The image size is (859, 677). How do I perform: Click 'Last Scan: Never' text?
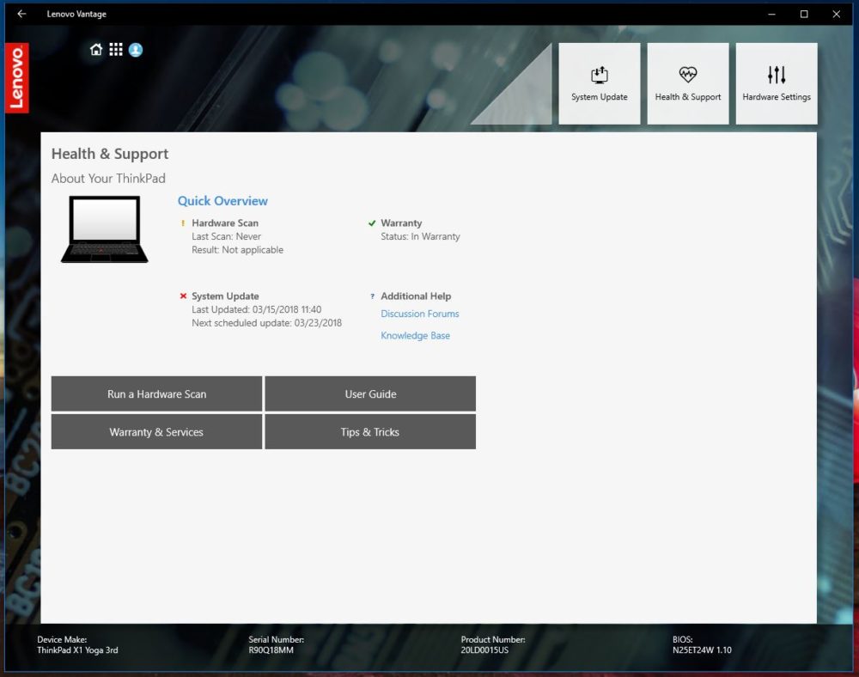pyautogui.click(x=226, y=236)
